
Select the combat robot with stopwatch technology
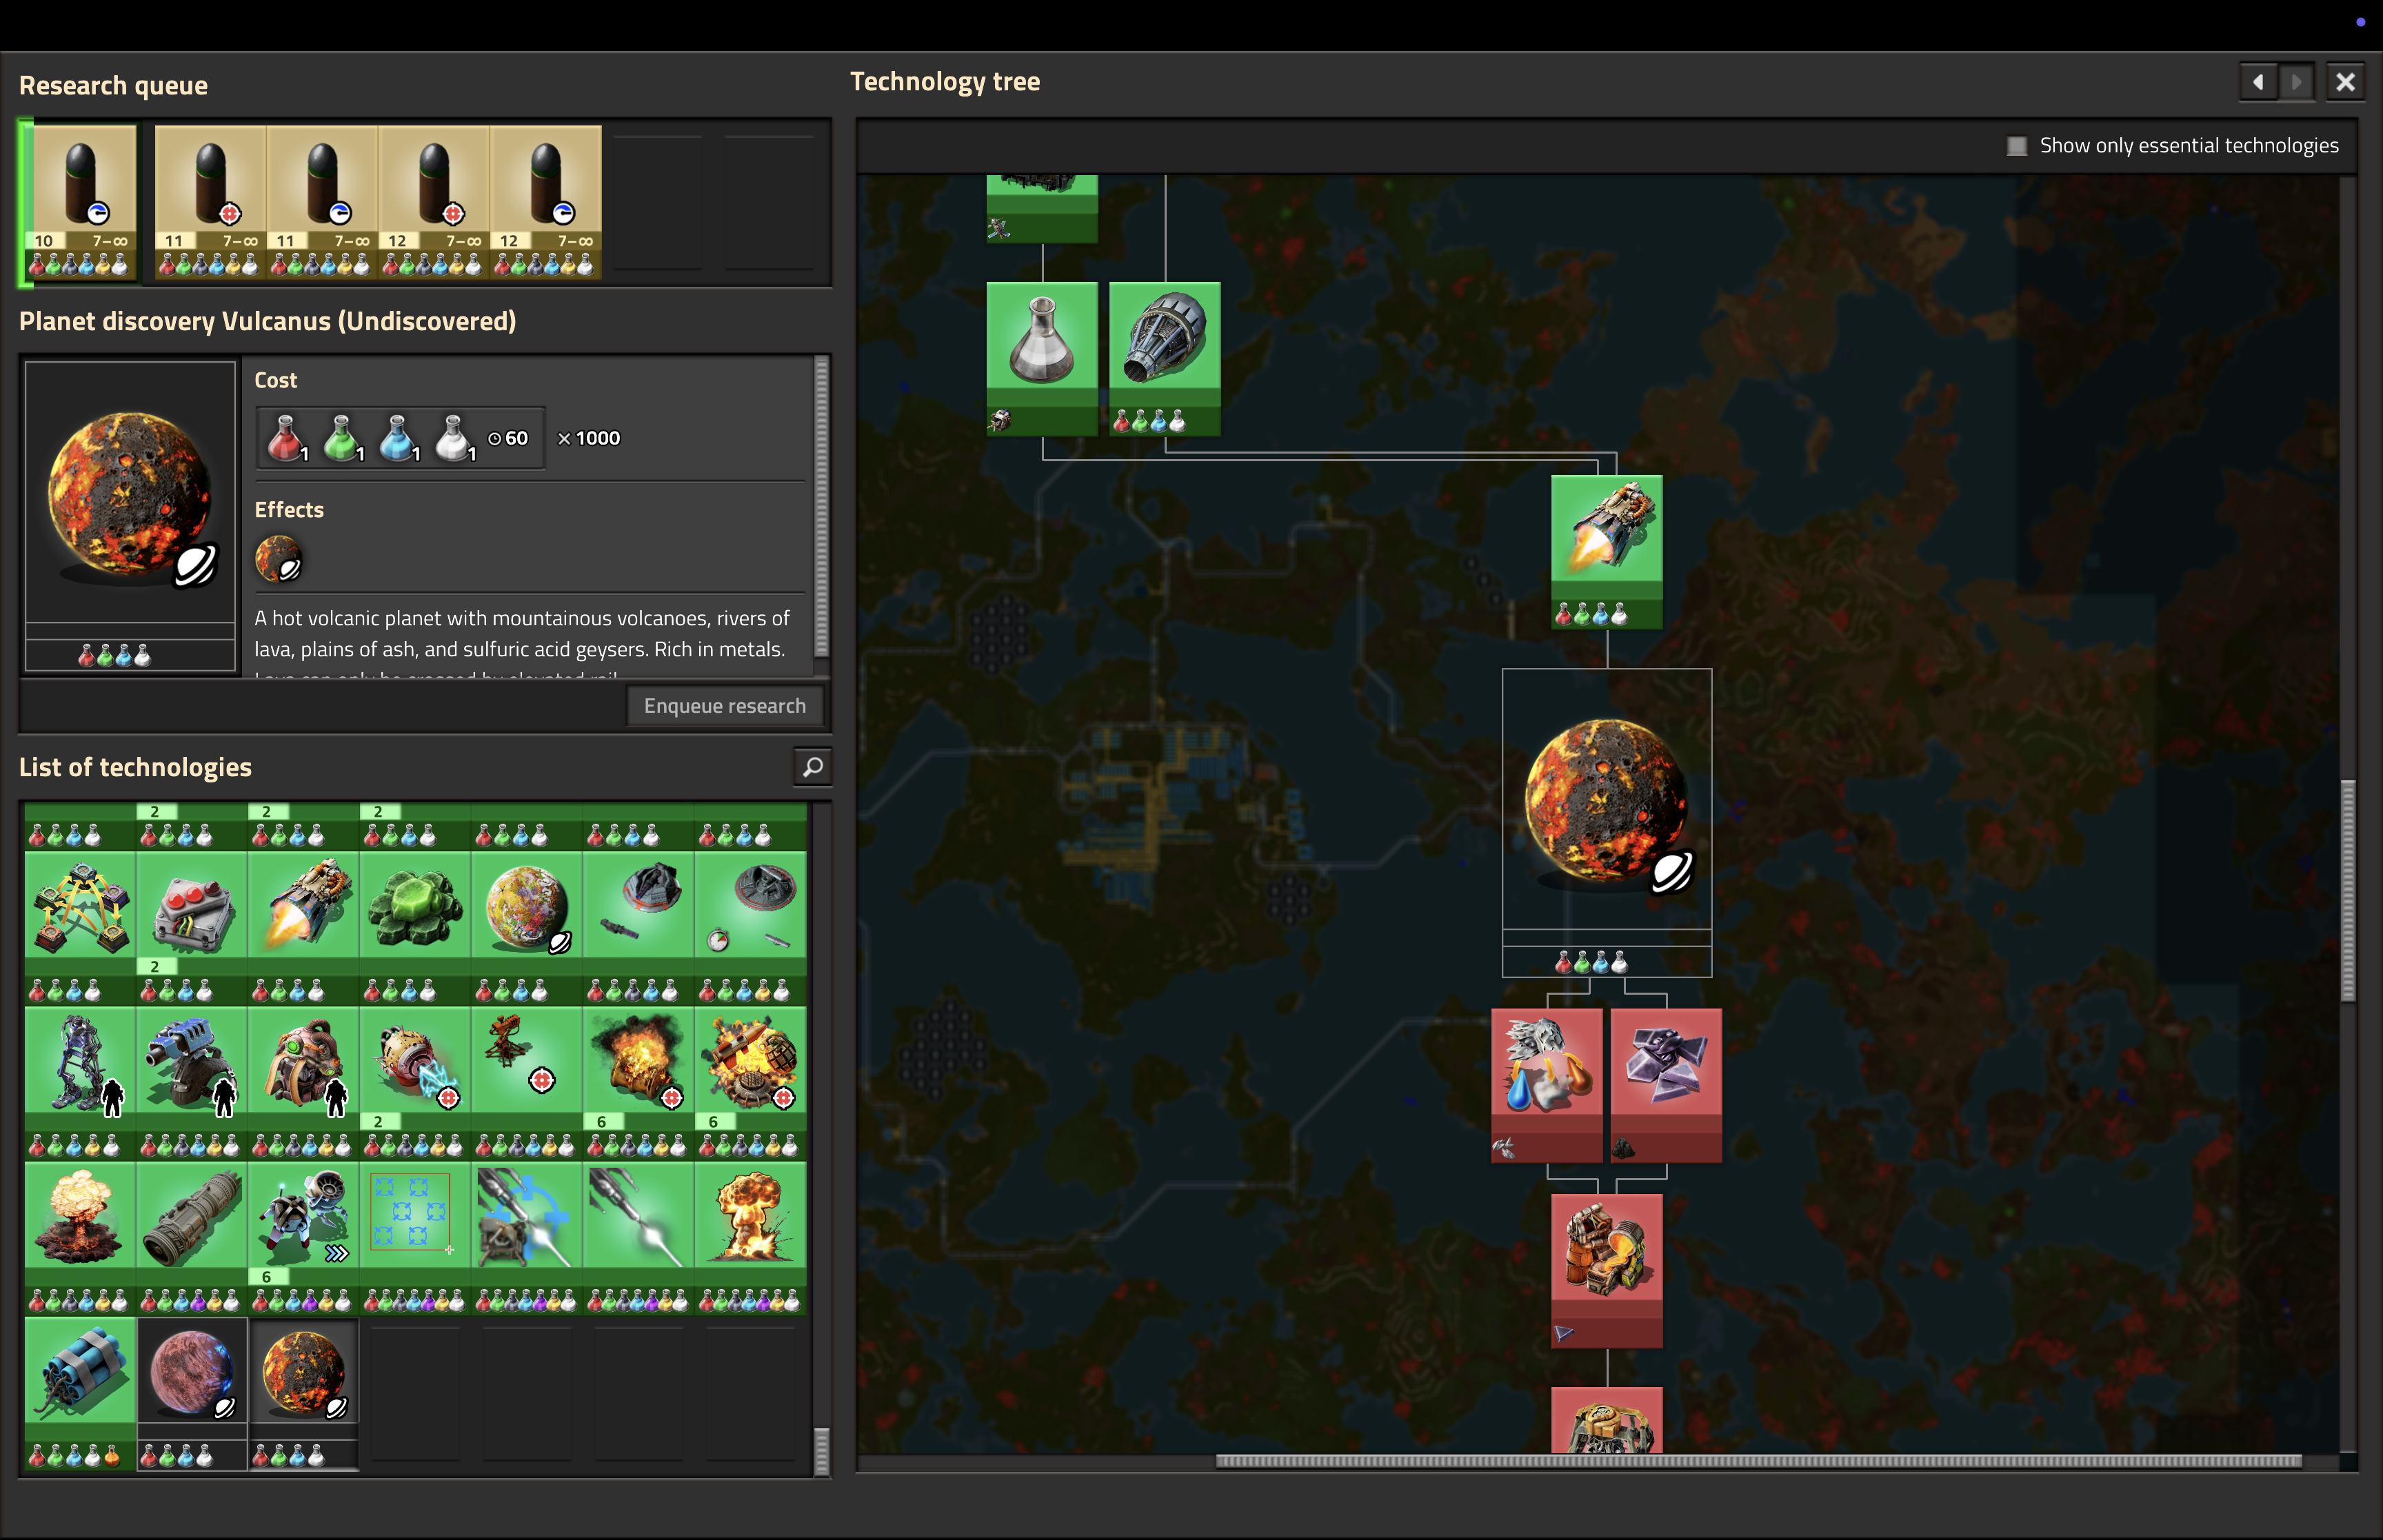tap(751, 928)
